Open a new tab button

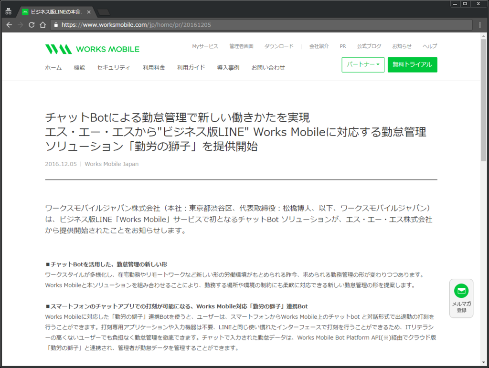(104, 12)
